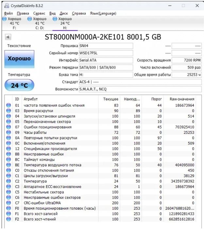Open the Диск menu

coord(64,13)
